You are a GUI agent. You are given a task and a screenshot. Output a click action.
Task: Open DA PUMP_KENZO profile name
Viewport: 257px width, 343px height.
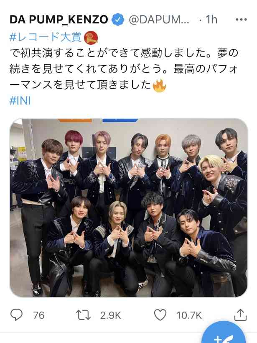tap(59, 20)
